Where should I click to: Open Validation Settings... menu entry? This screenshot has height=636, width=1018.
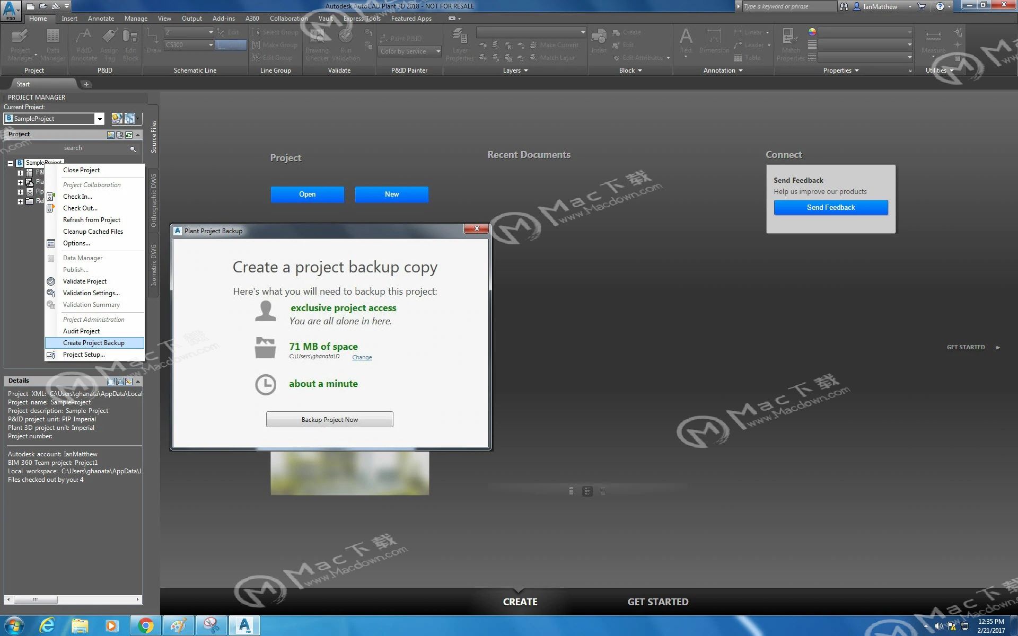(x=94, y=293)
